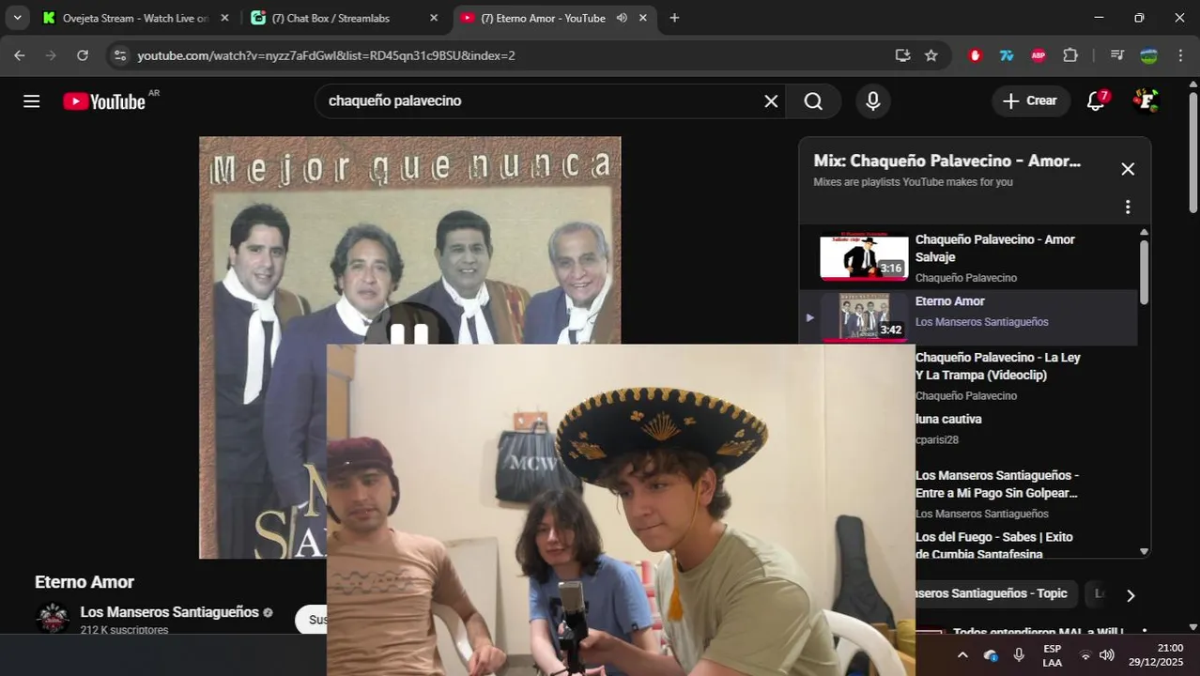1200x676 pixels.
Task: Click the Amor Salvaje video thumbnail
Action: click(x=864, y=256)
